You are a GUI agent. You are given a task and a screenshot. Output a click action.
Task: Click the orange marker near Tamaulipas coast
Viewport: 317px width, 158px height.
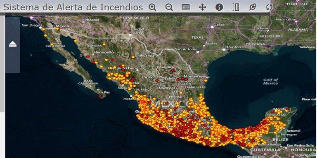point(206,81)
